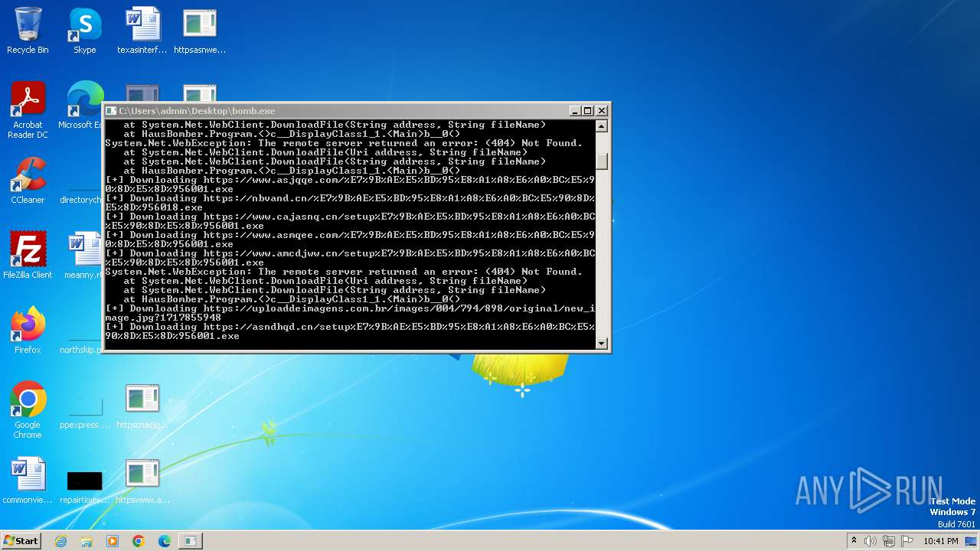Open Edge from the taskbar

[165, 541]
